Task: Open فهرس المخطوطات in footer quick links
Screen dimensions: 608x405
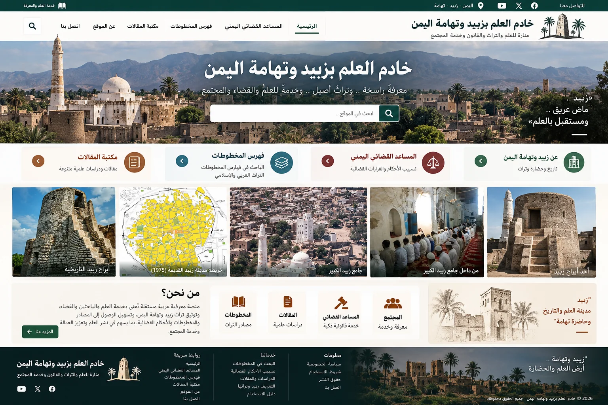Action: (182, 377)
